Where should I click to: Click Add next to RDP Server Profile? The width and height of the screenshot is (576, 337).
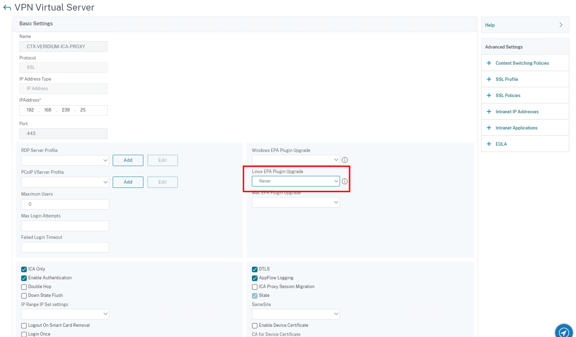coord(128,160)
